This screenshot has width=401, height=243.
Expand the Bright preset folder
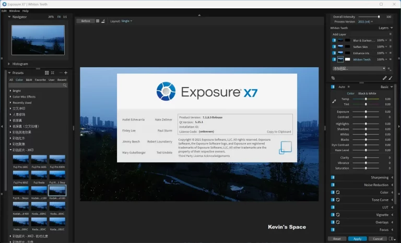pyautogui.click(x=10, y=91)
